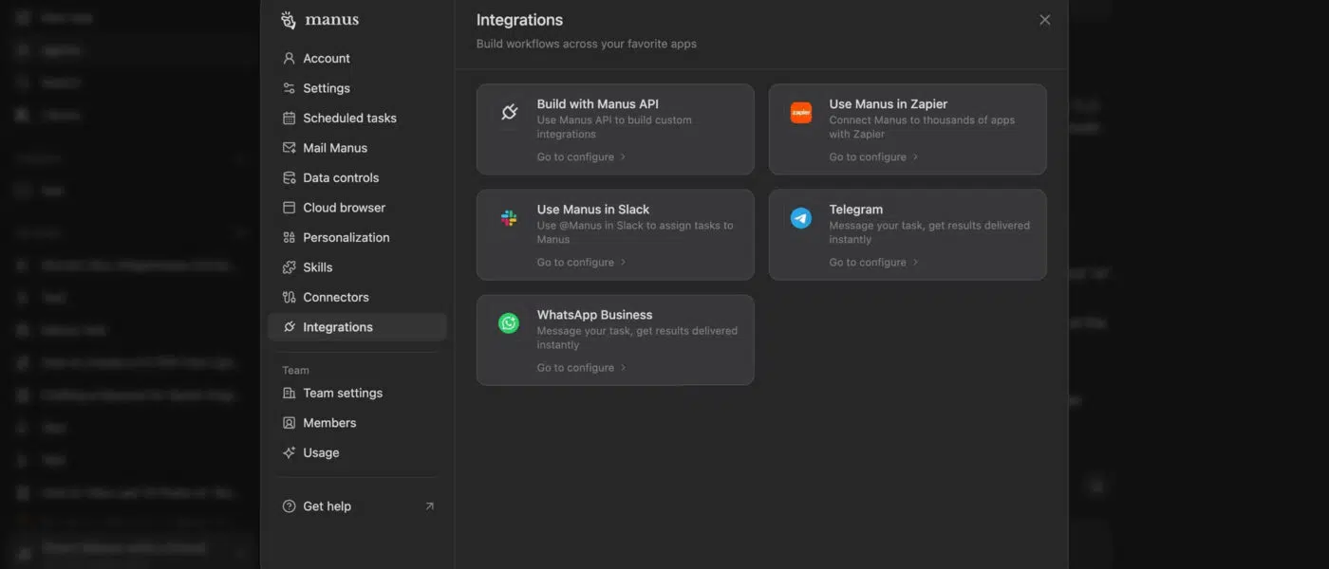Click the Skills icon in sidebar

[x=288, y=266]
